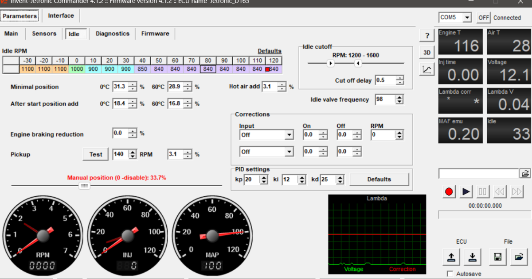
Task: Click the Pickup Test button
Action: coord(96,154)
